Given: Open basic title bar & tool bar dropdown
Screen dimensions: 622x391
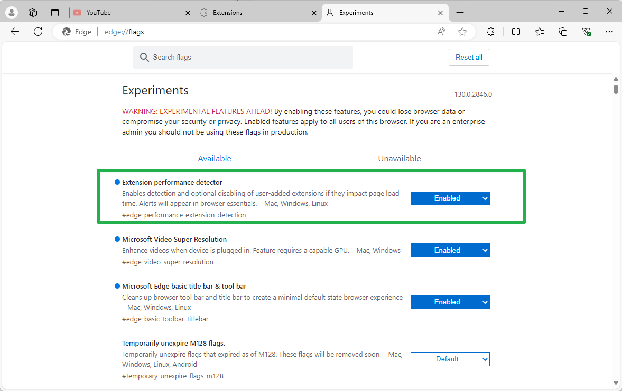Looking at the screenshot, I should 450,302.
